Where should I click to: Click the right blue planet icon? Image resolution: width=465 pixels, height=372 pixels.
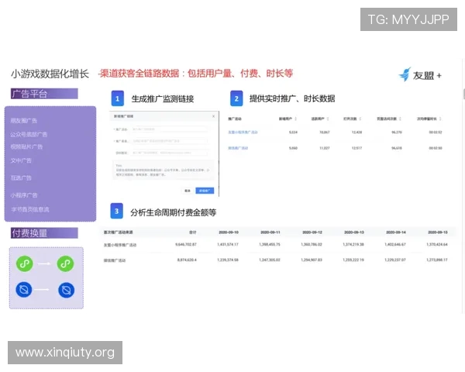(x=67, y=290)
